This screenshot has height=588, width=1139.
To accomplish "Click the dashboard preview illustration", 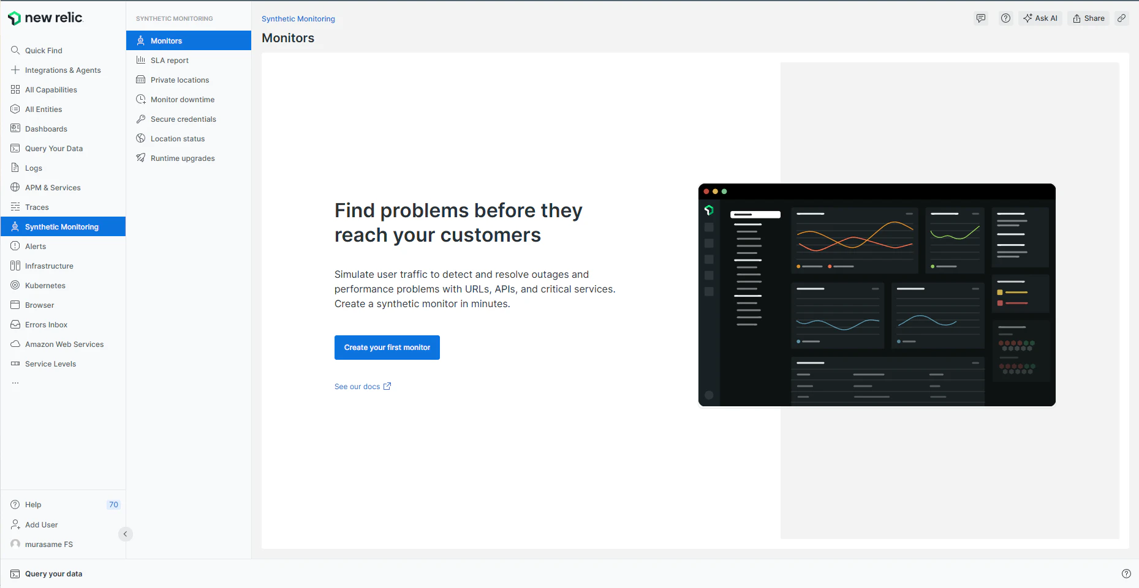I will pyautogui.click(x=877, y=295).
